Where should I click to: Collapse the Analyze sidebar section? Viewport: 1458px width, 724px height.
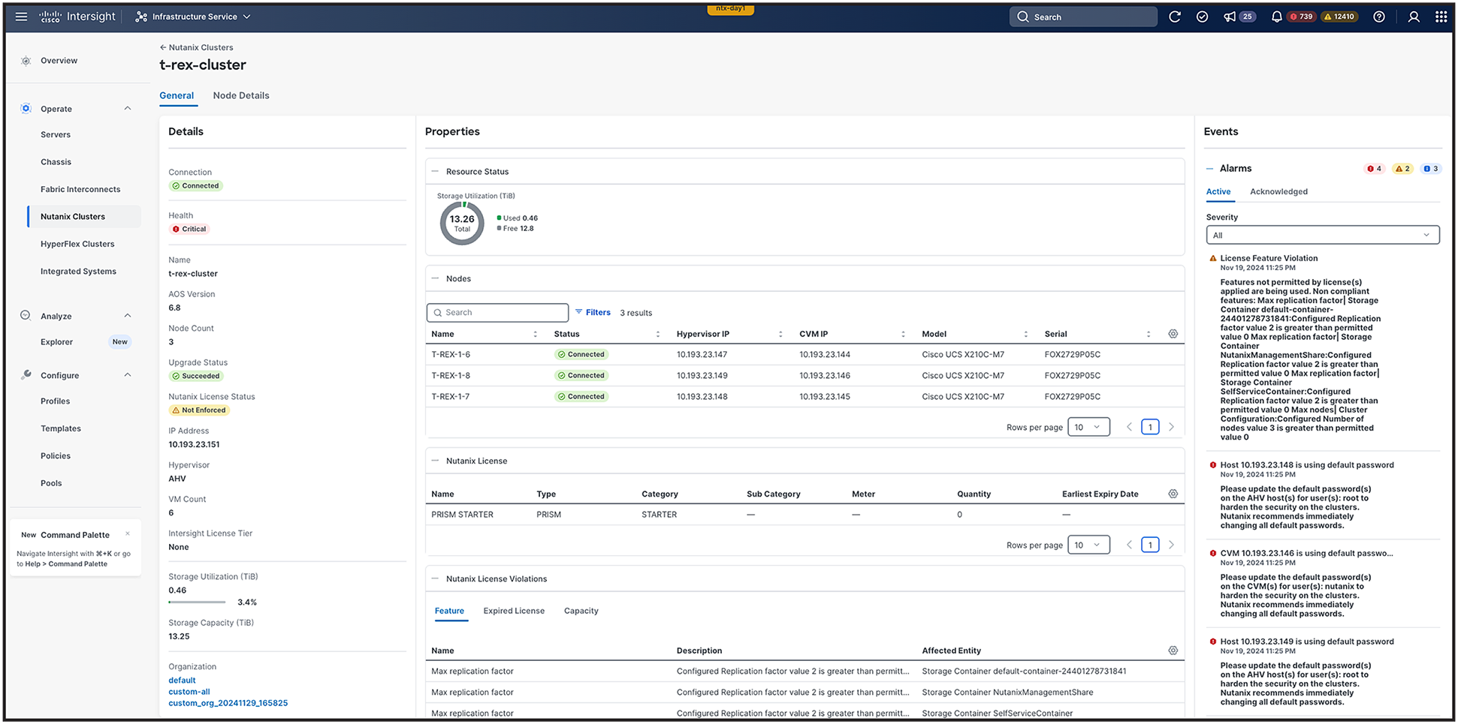pos(128,316)
